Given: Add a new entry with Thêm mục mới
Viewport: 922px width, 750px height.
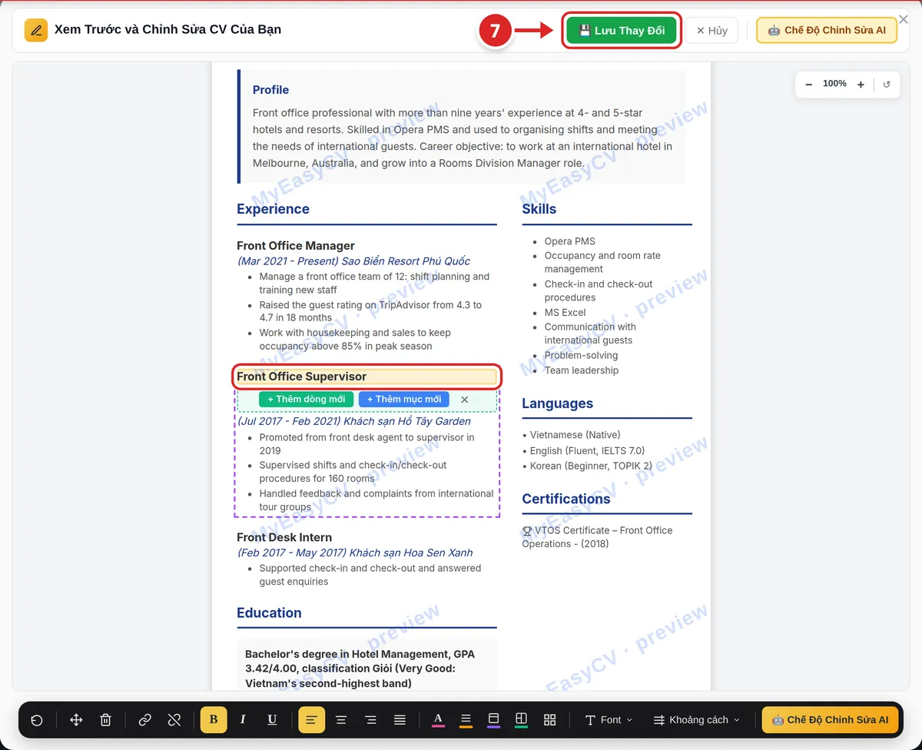Looking at the screenshot, I should click(x=404, y=400).
